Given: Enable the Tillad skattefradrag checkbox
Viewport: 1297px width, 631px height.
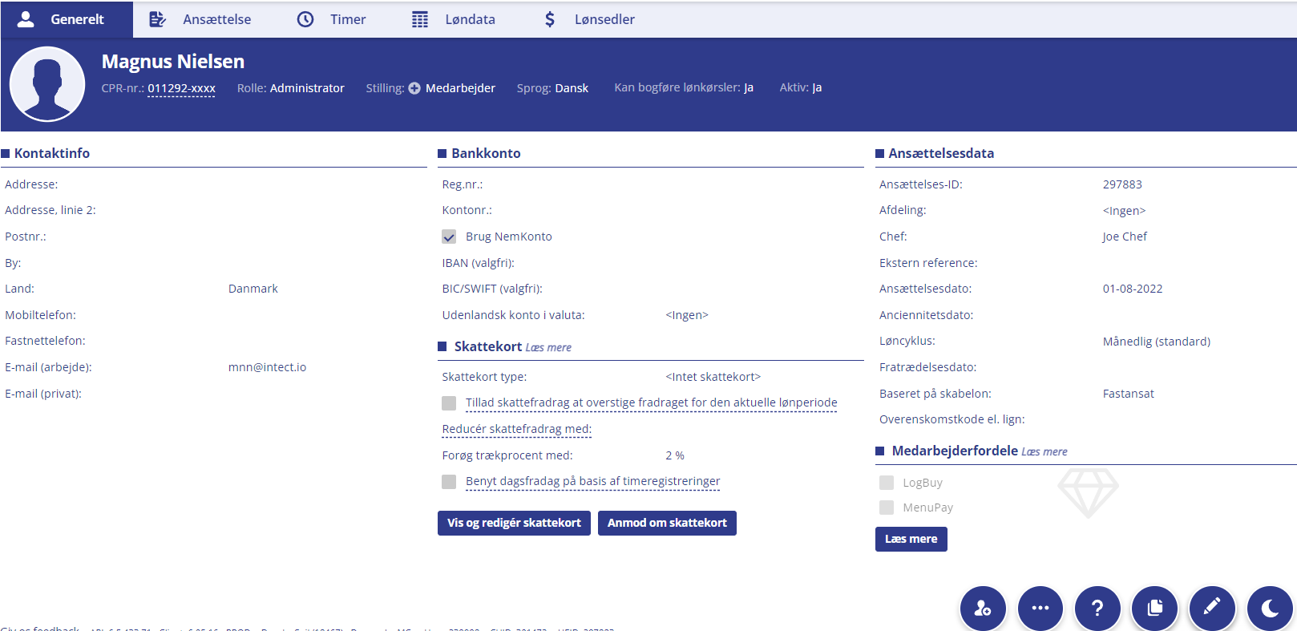Looking at the screenshot, I should click(449, 402).
